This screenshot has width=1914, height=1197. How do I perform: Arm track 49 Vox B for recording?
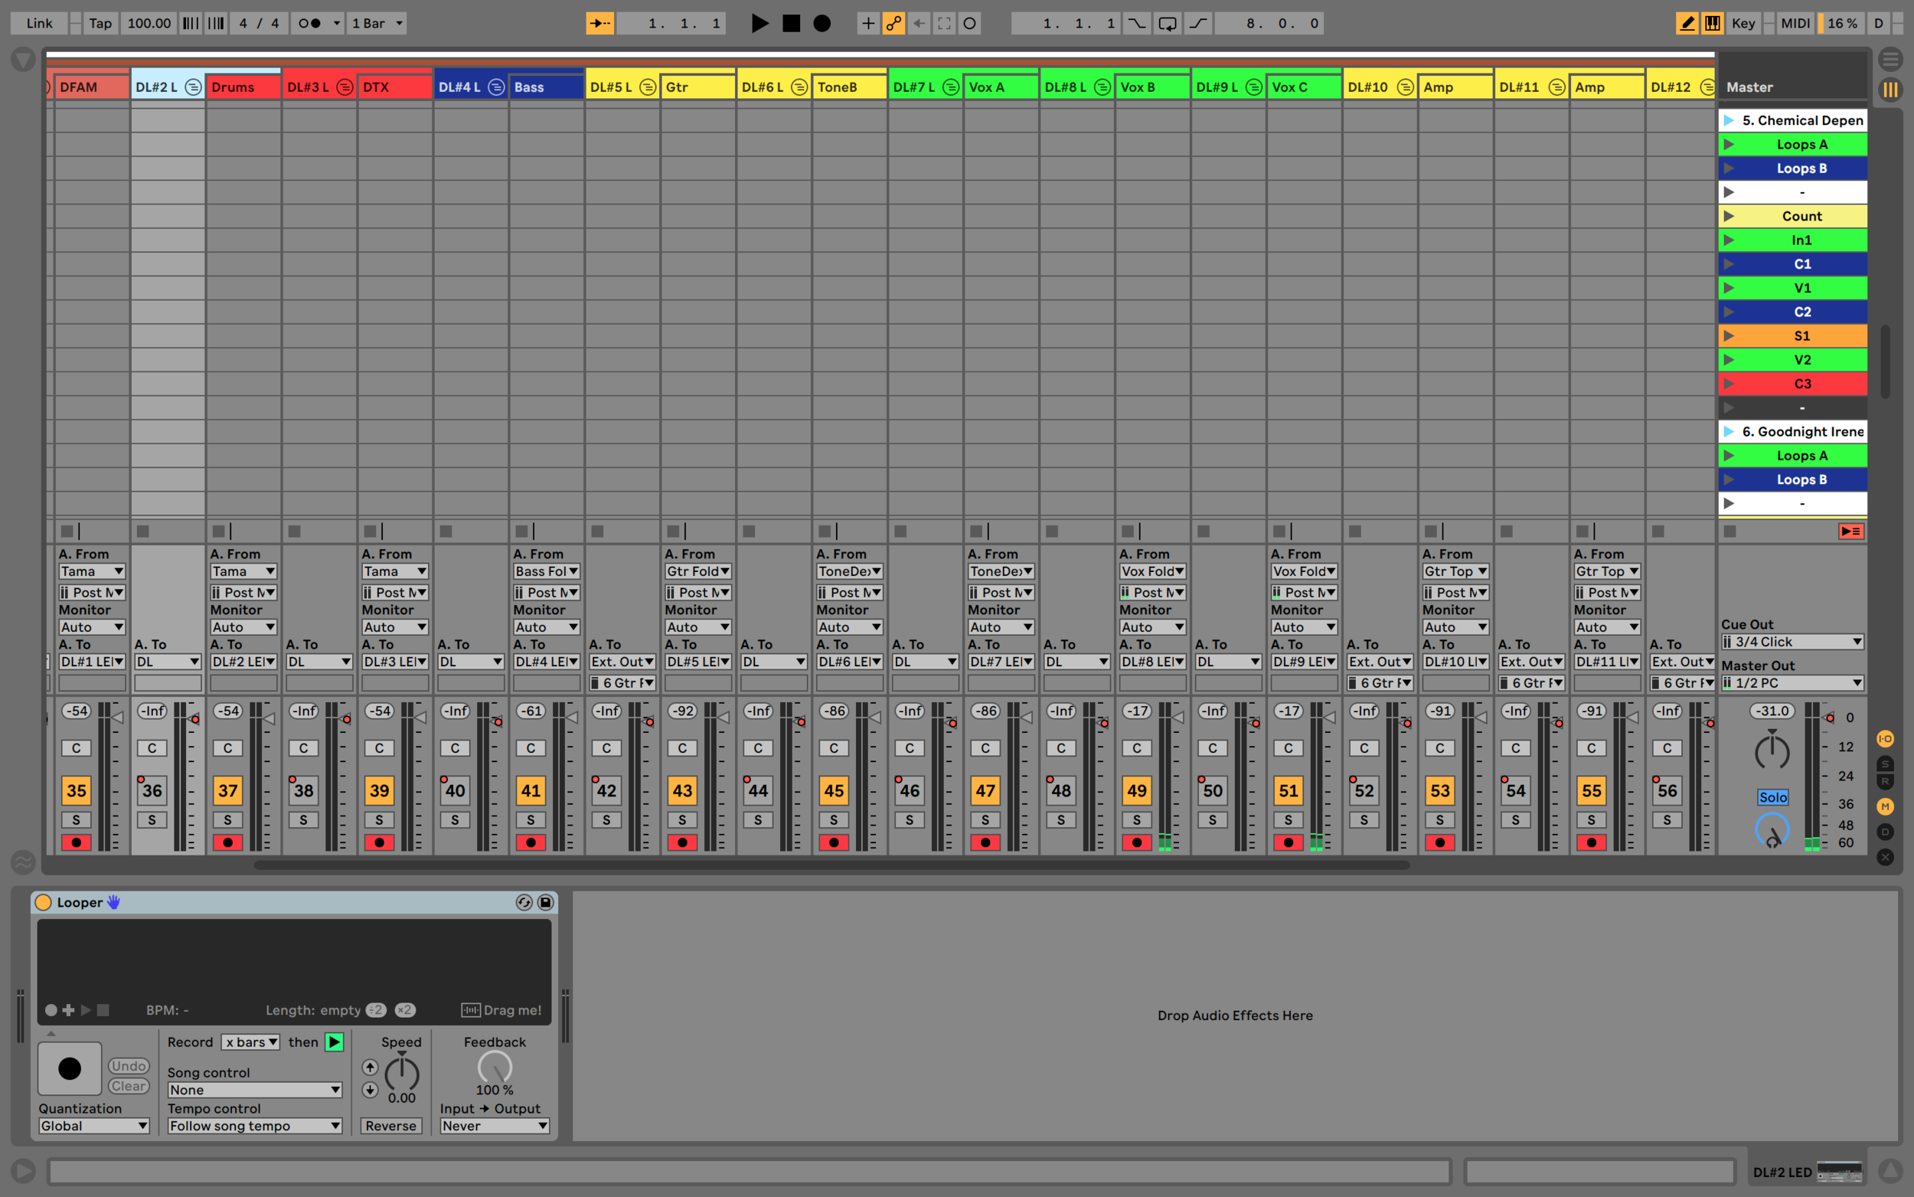point(1136,842)
